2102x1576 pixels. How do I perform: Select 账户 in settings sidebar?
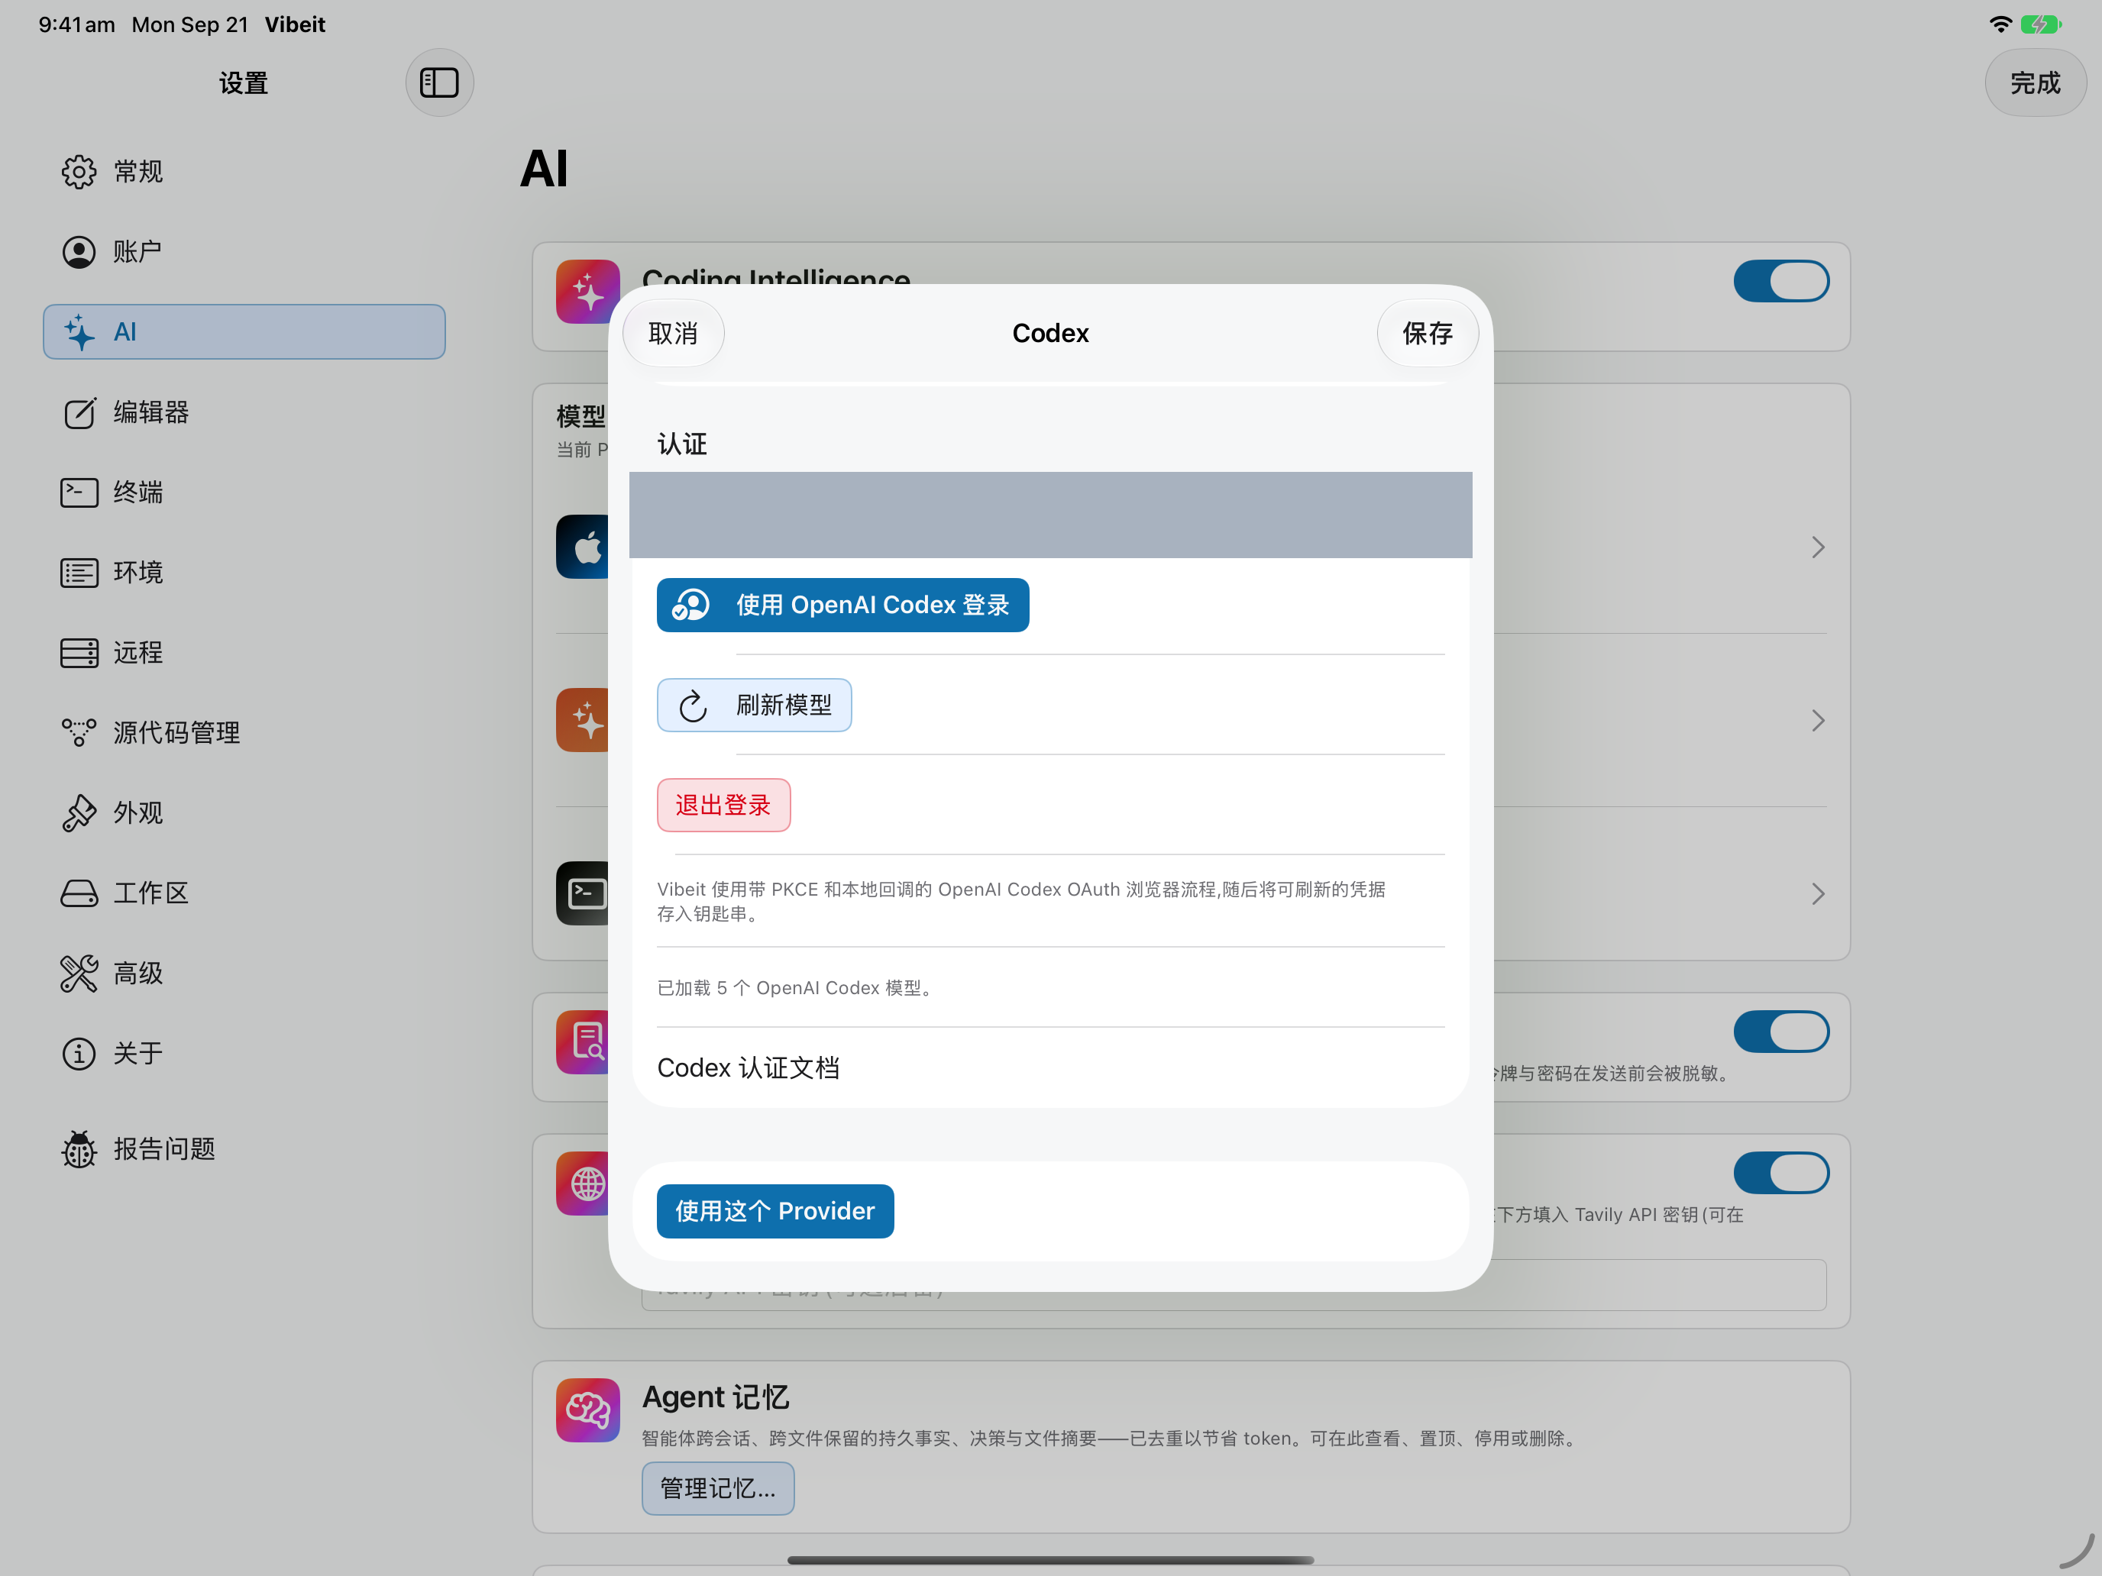(x=244, y=252)
